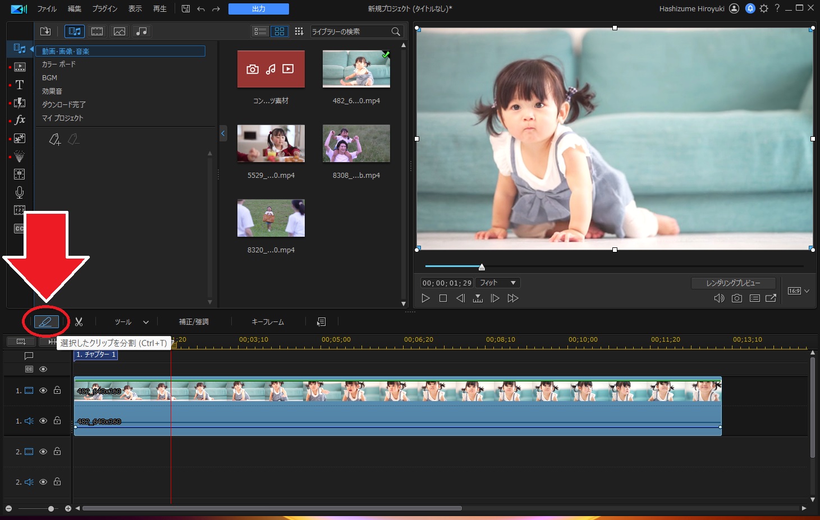820x520 pixels.
Task: Stop the preview playback
Action: [x=443, y=298]
